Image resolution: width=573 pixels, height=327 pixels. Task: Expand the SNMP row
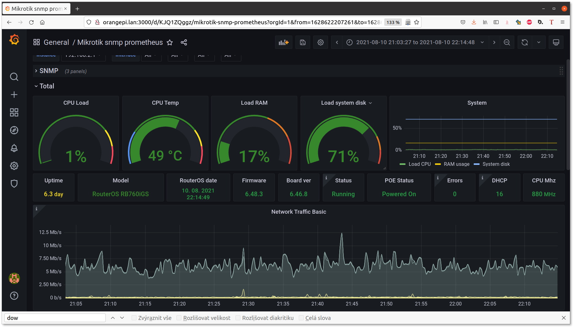pos(49,71)
